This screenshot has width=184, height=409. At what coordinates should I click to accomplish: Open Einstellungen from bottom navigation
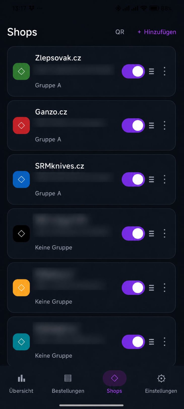(x=161, y=383)
